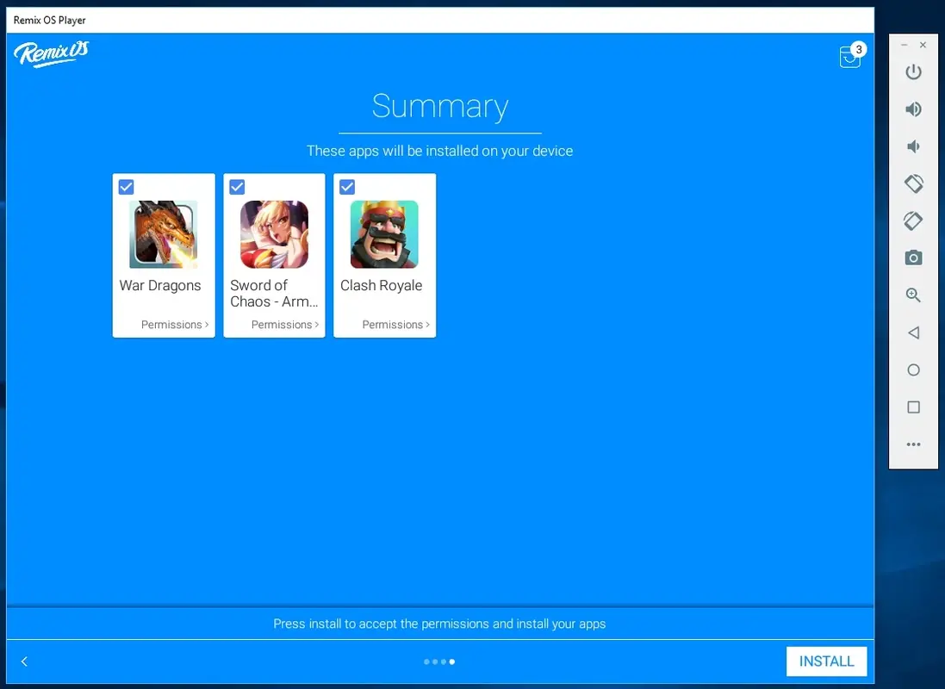Click the Clash Royale app thumbnail
The width and height of the screenshot is (945, 689).
(x=384, y=233)
